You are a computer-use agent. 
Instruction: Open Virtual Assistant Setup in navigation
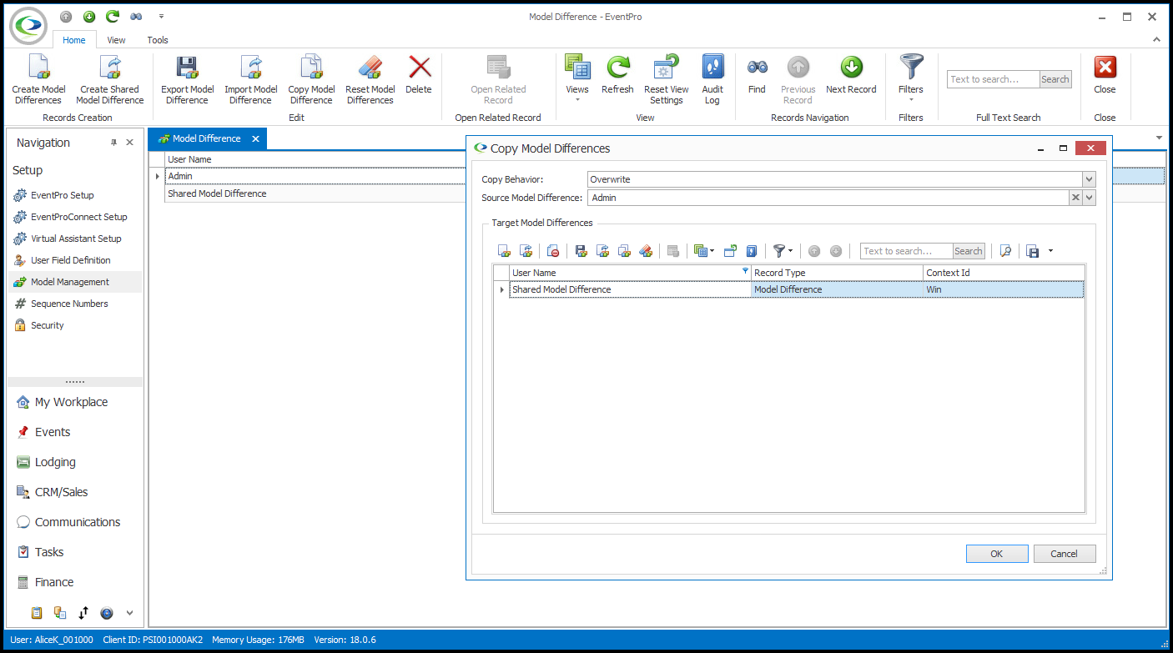click(x=76, y=239)
